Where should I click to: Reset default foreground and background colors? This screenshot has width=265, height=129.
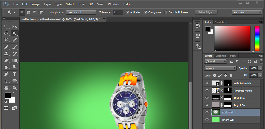(x=6, y=102)
